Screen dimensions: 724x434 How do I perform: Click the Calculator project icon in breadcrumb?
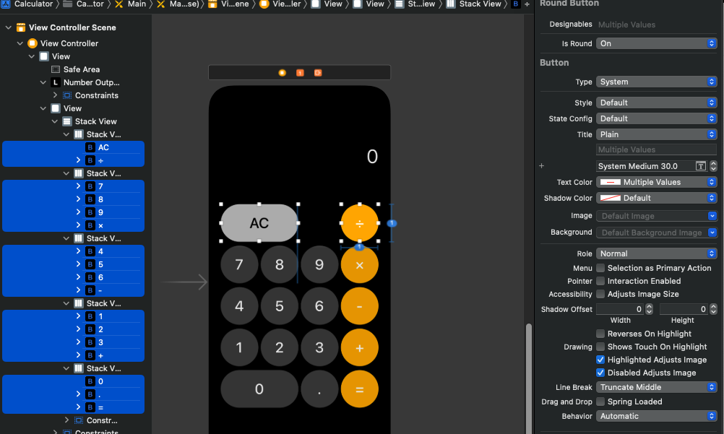[x=6, y=4]
